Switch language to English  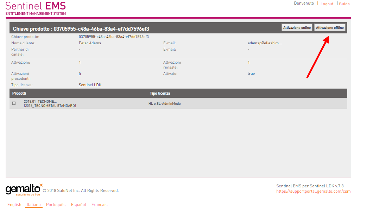14,205
